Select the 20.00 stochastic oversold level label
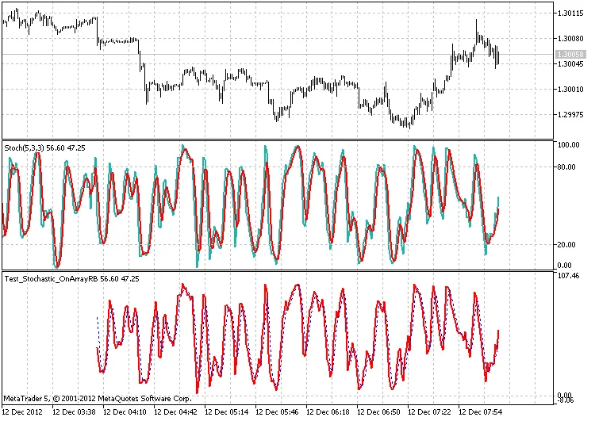The width and height of the screenshot is (595, 421). pyautogui.click(x=568, y=244)
